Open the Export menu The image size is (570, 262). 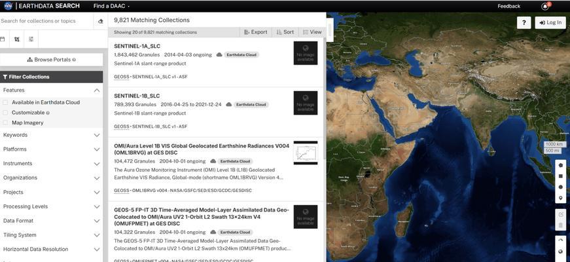coord(256,32)
